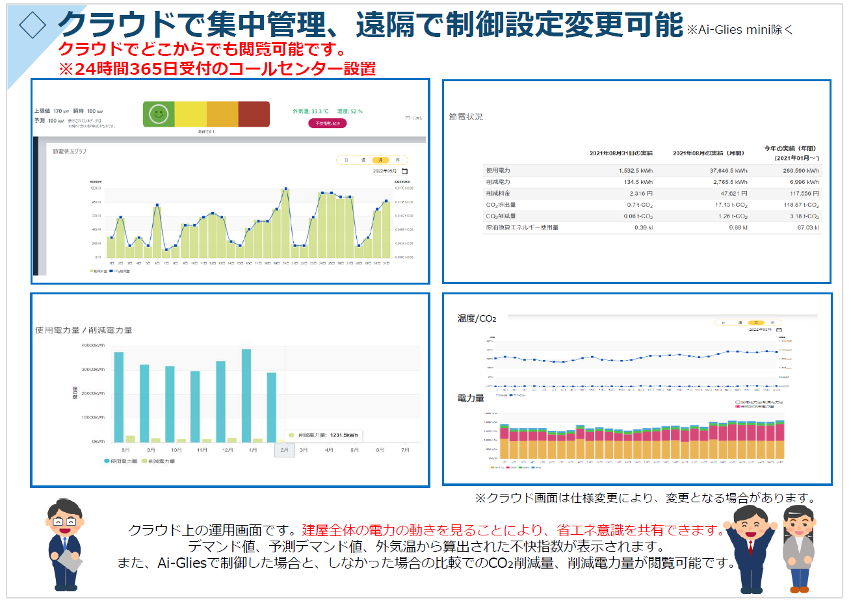851x603 pixels.
Task: Click the red segment of the status color bar
Action: click(254, 114)
